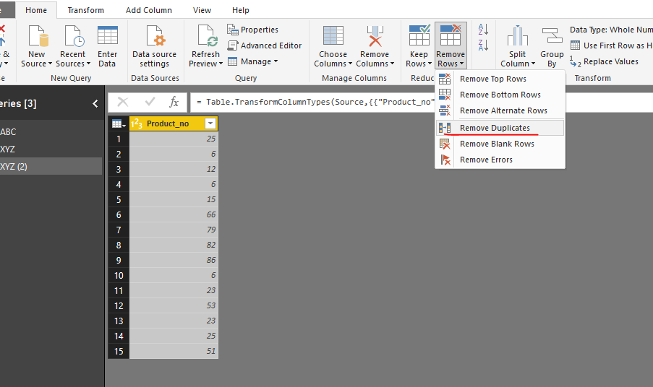Select Remove Errors
Image resolution: width=653 pixels, height=387 pixels.
click(x=500, y=160)
